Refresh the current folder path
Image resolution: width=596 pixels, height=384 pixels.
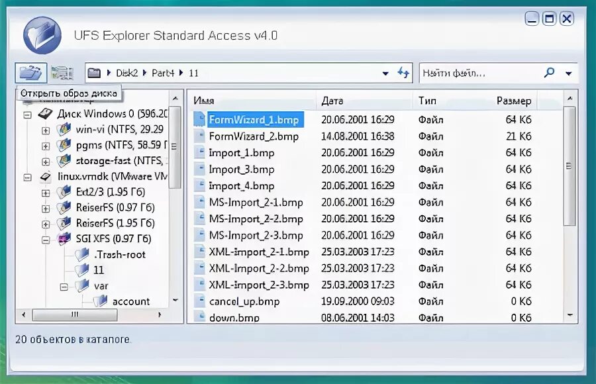tap(403, 72)
